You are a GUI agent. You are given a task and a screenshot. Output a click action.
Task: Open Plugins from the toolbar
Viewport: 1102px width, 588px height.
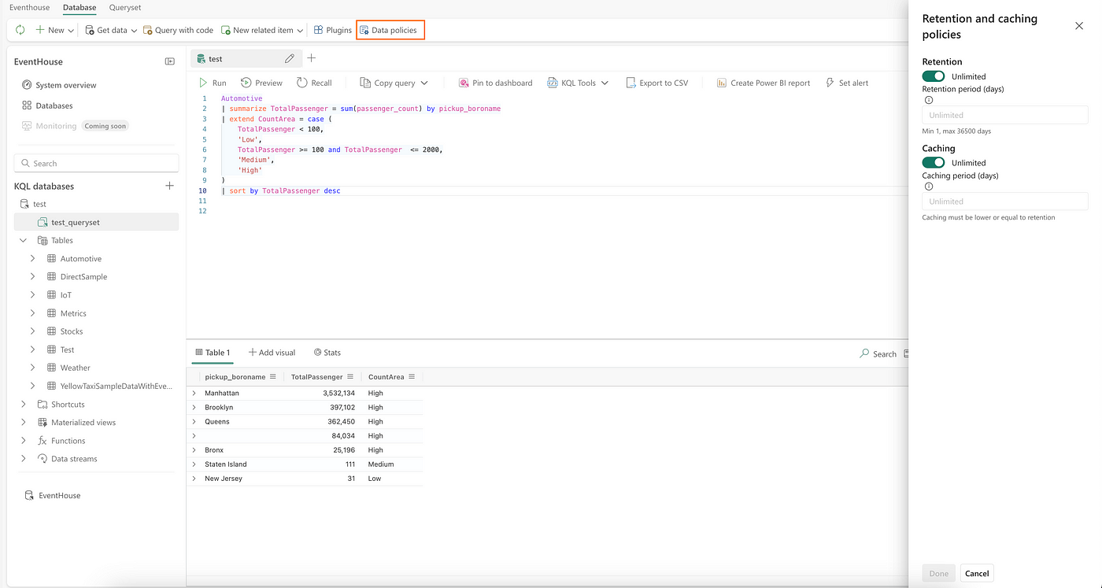(x=332, y=30)
